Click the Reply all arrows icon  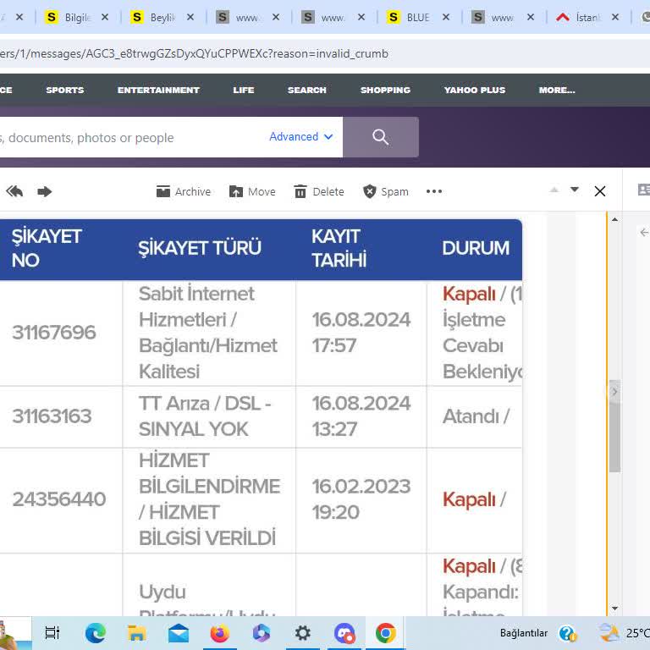[14, 191]
